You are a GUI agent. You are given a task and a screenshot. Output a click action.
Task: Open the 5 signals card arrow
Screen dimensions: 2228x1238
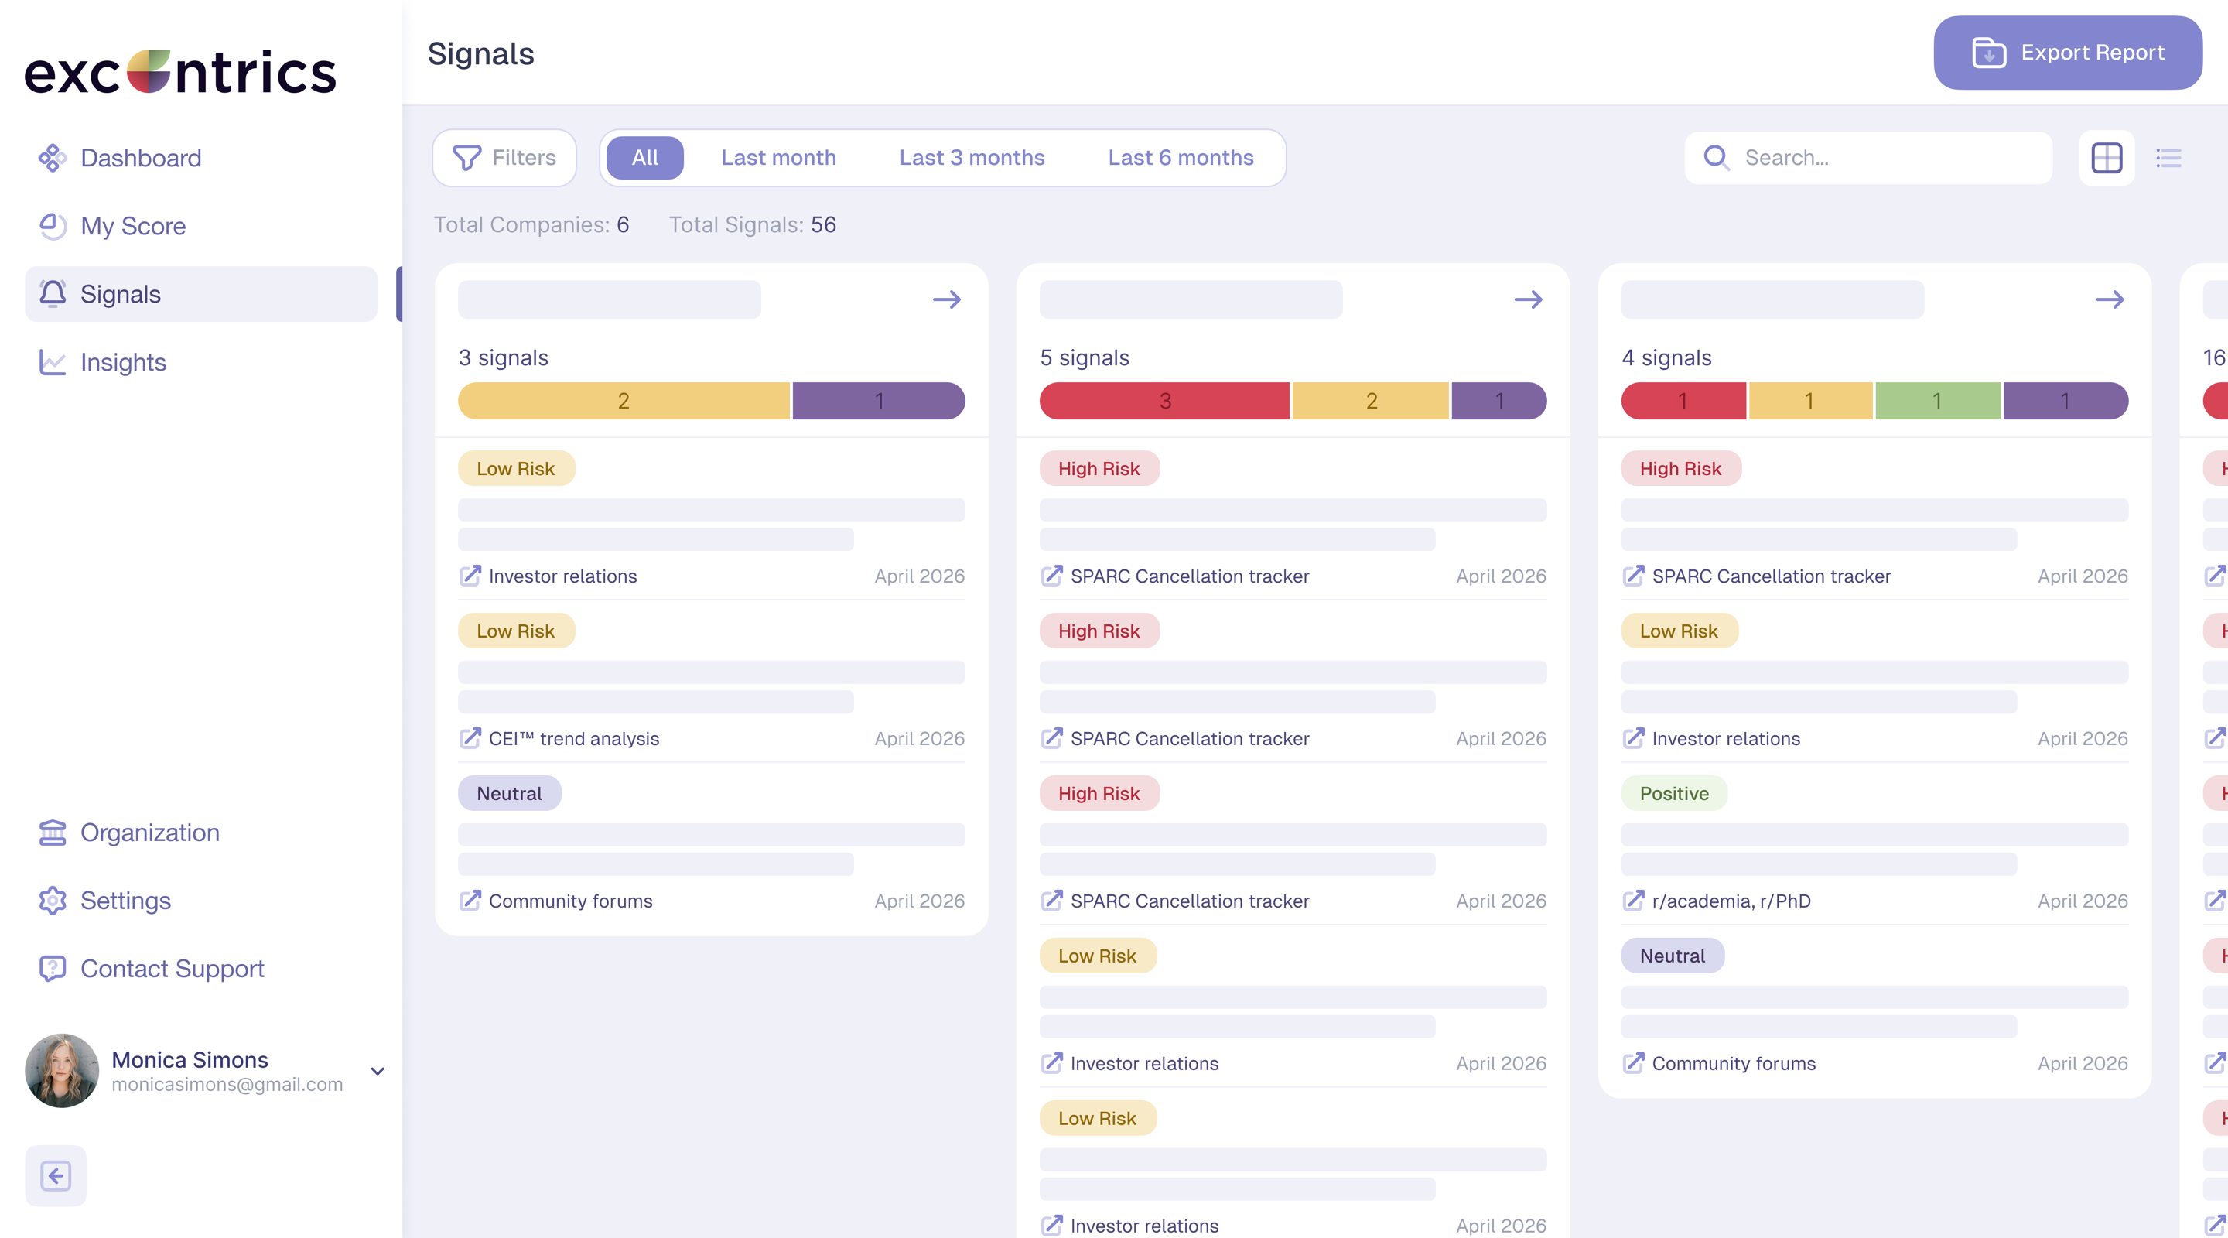pos(1529,299)
